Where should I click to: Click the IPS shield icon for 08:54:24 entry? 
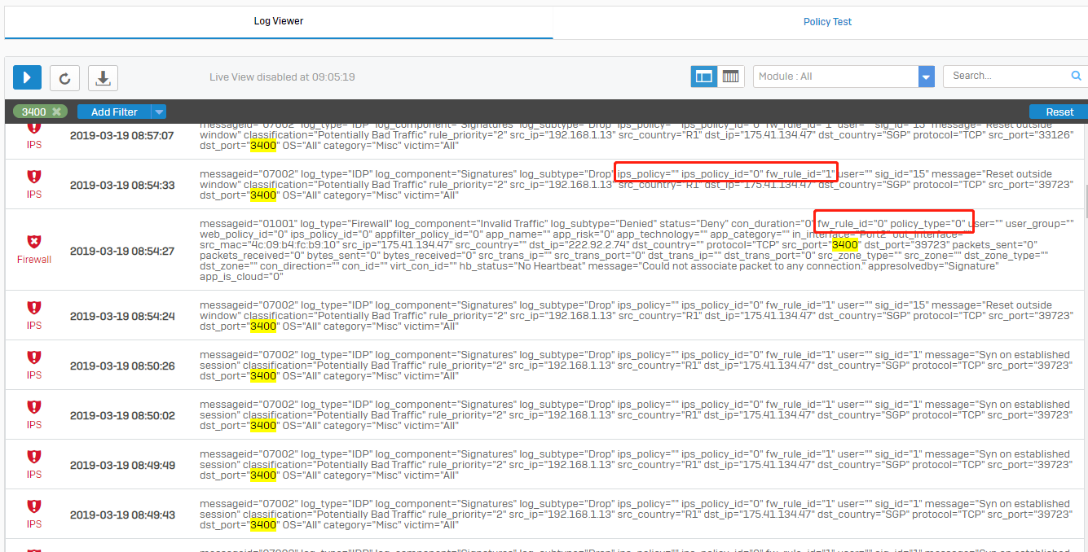point(34,308)
